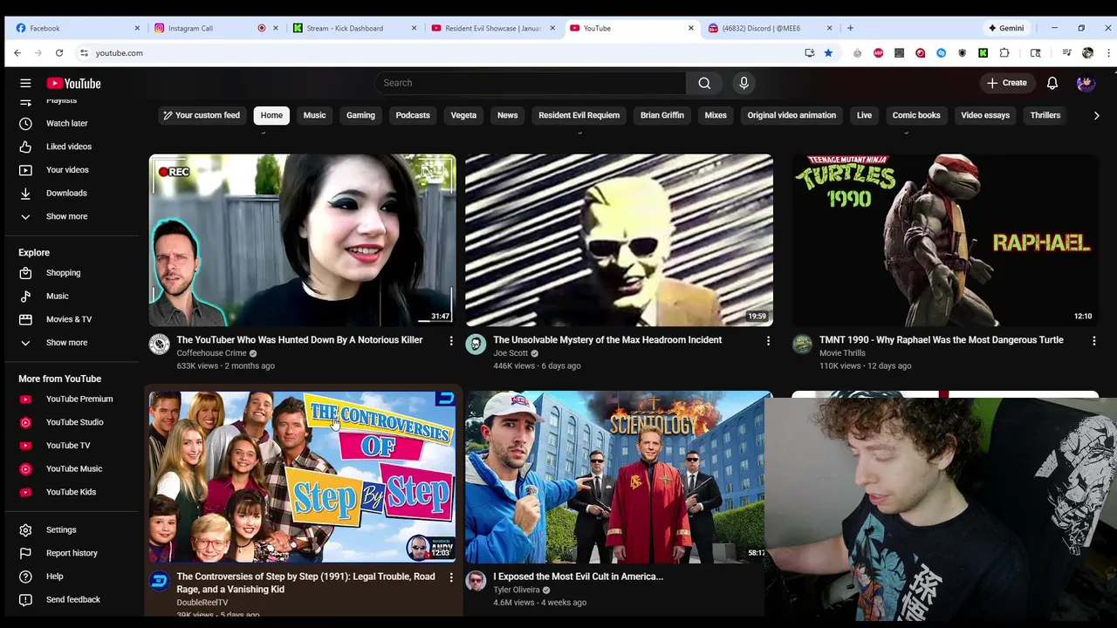The image size is (1117, 628).
Task: Select the Gaming filter chip
Action: coord(360,115)
